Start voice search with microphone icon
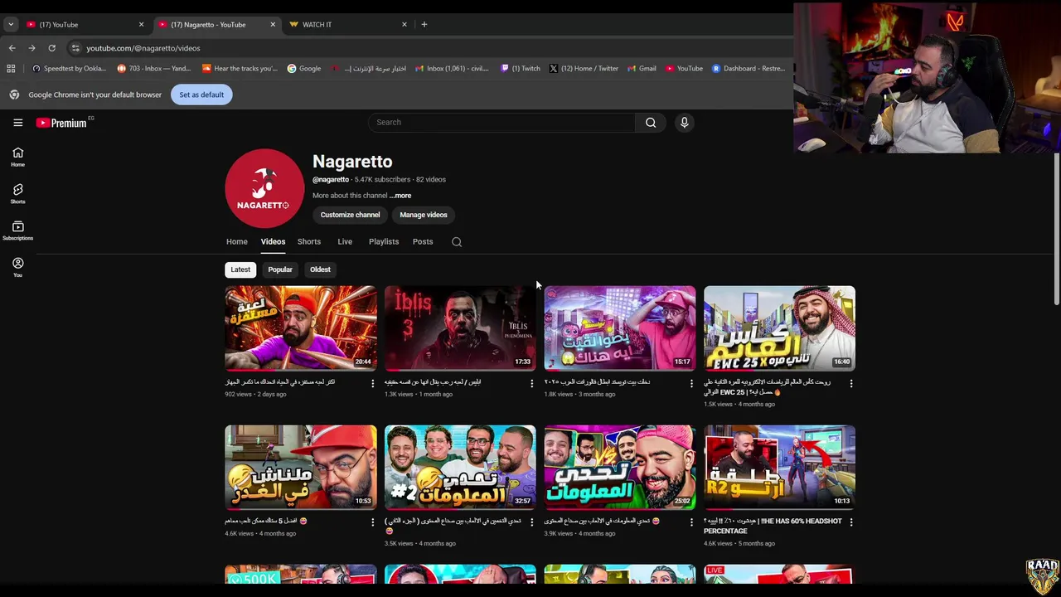The height and width of the screenshot is (597, 1061). [684, 123]
